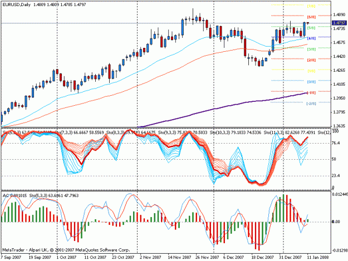This screenshot has width=348, height=261.
Task: Select the [2/8] Murrey level label
Action: pos(311,60)
